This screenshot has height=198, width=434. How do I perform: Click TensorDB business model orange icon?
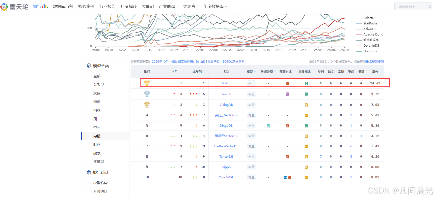pyautogui.click(x=306, y=157)
